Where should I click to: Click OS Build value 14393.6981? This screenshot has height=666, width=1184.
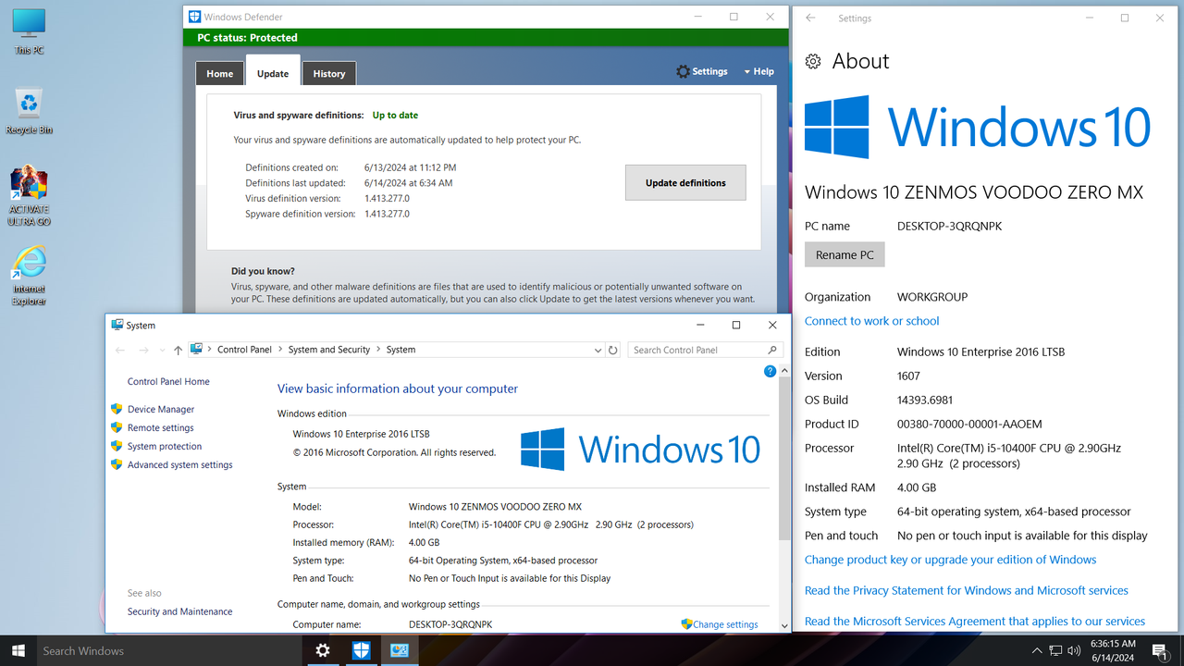click(x=925, y=400)
